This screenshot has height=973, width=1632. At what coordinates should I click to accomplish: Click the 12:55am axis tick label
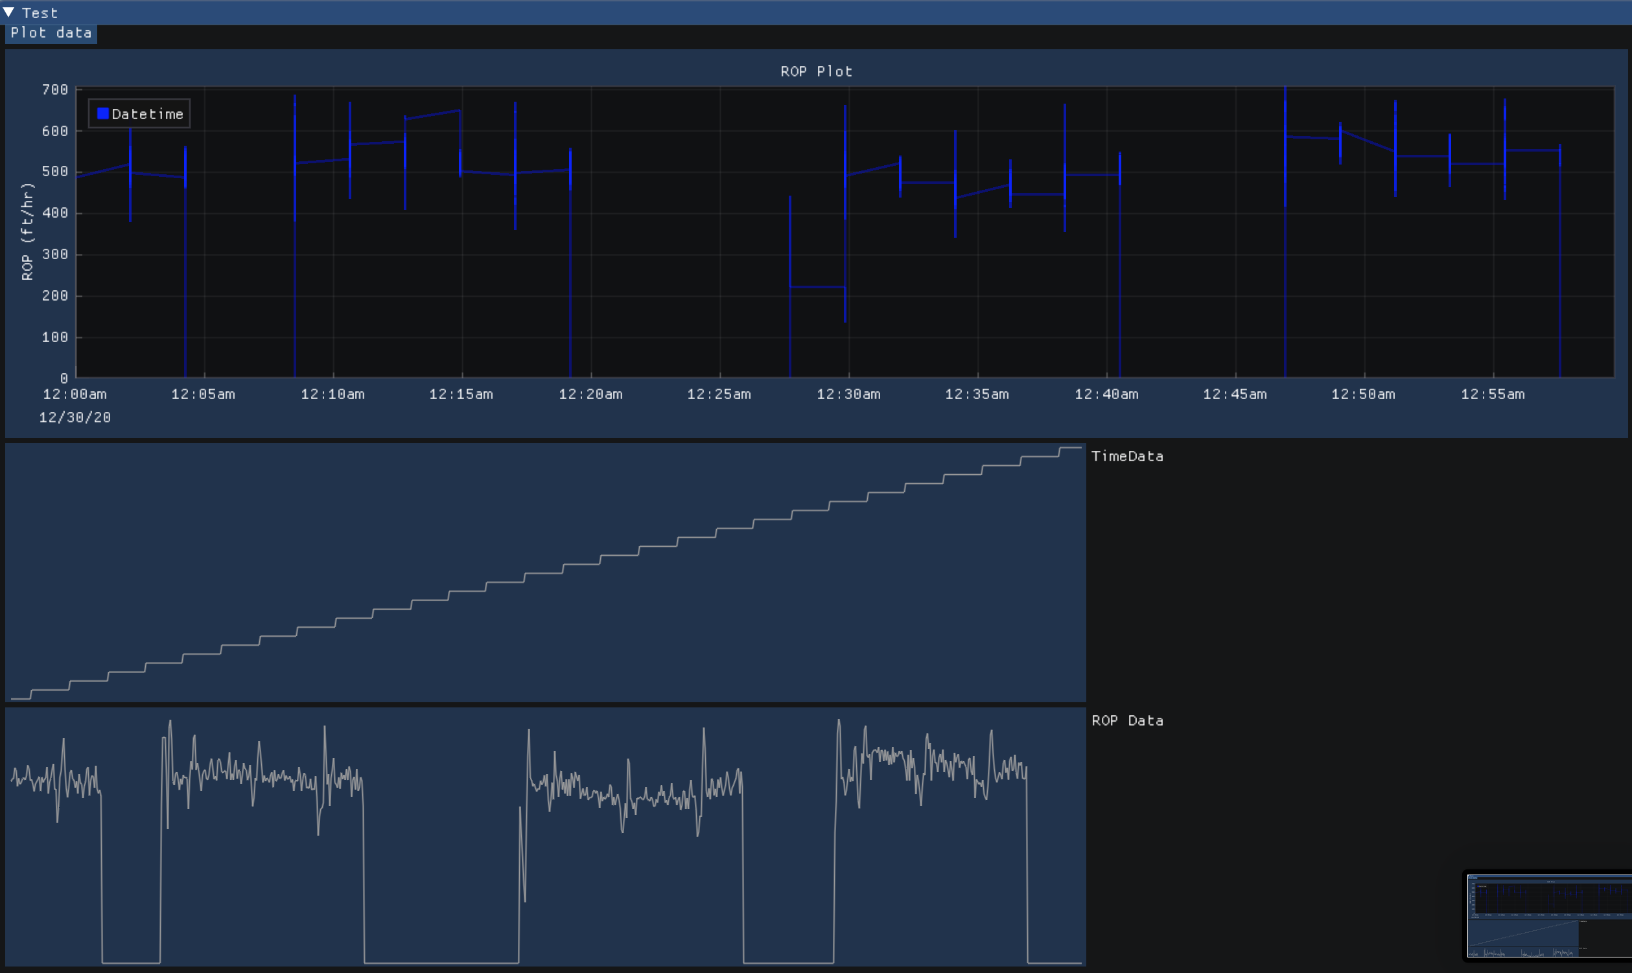pyautogui.click(x=1492, y=394)
